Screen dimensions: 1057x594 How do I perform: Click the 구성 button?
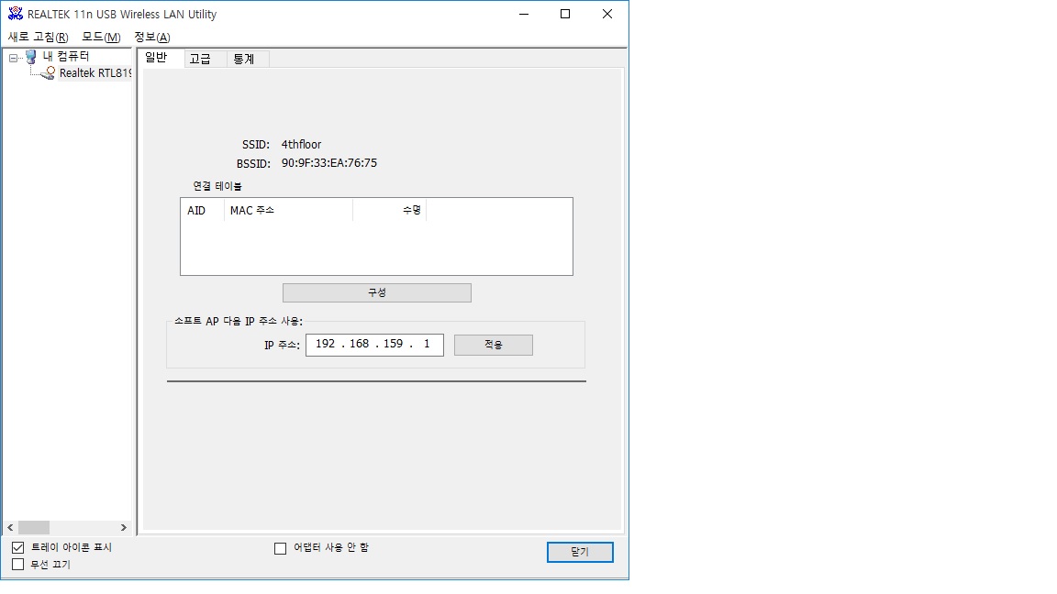[x=377, y=293]
